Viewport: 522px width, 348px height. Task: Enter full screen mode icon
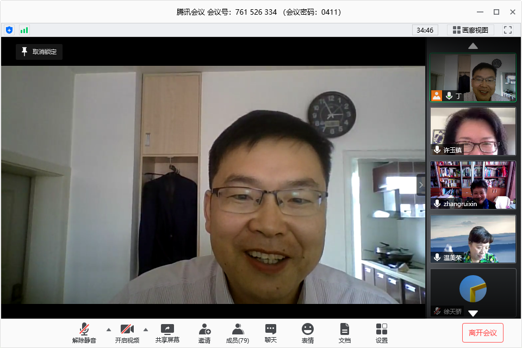point(508,30)
